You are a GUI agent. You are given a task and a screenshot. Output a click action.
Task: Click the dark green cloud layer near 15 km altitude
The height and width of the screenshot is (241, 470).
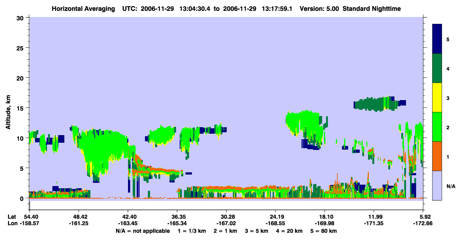point(376,104)
